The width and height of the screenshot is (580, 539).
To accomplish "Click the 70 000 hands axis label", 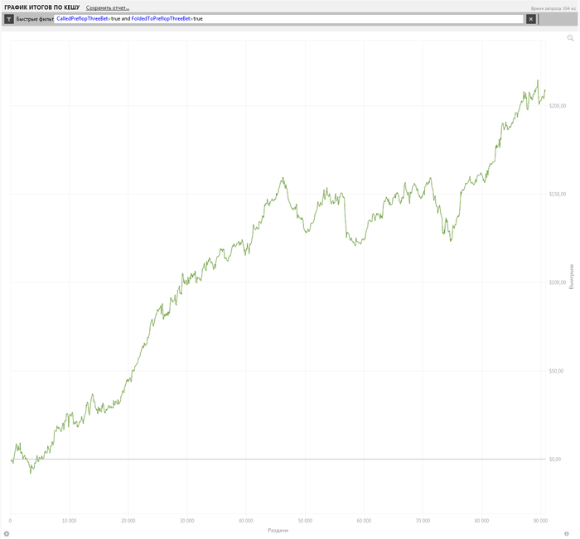I will point(423,521).
